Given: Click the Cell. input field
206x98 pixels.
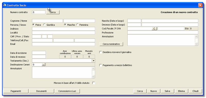Looking at the screenshot, I should 63,40.
